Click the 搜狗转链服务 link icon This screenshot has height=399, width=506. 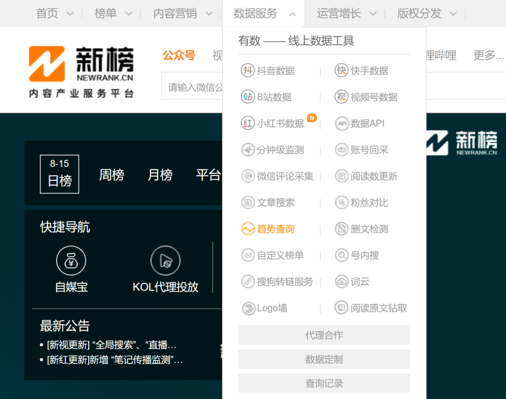pyautogui.click(x=248, y=281)
